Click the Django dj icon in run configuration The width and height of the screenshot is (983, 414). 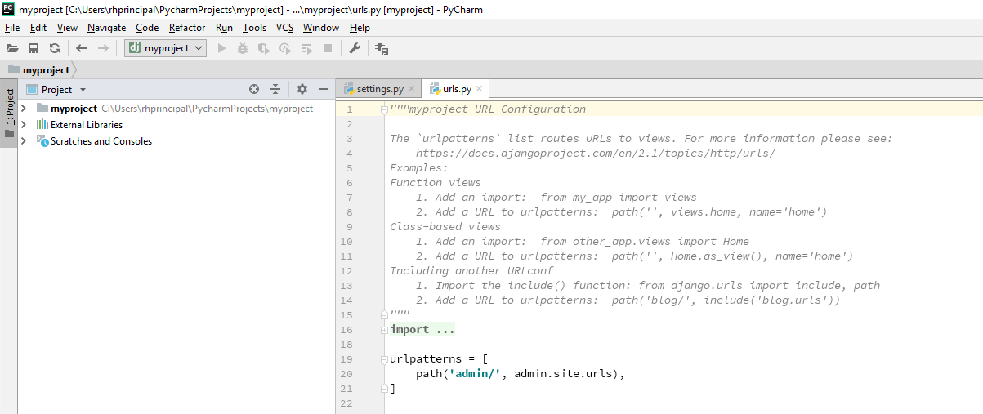pyautogui.click(x=135, y=48)
